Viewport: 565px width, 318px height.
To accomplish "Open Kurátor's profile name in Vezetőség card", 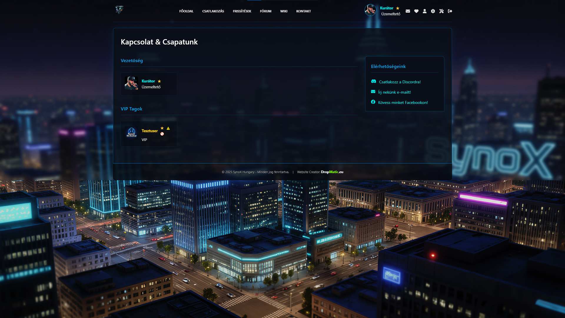I will pos(148,81).
